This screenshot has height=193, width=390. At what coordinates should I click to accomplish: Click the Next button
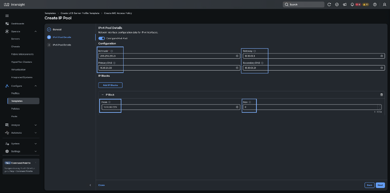[x=380, y=185]
